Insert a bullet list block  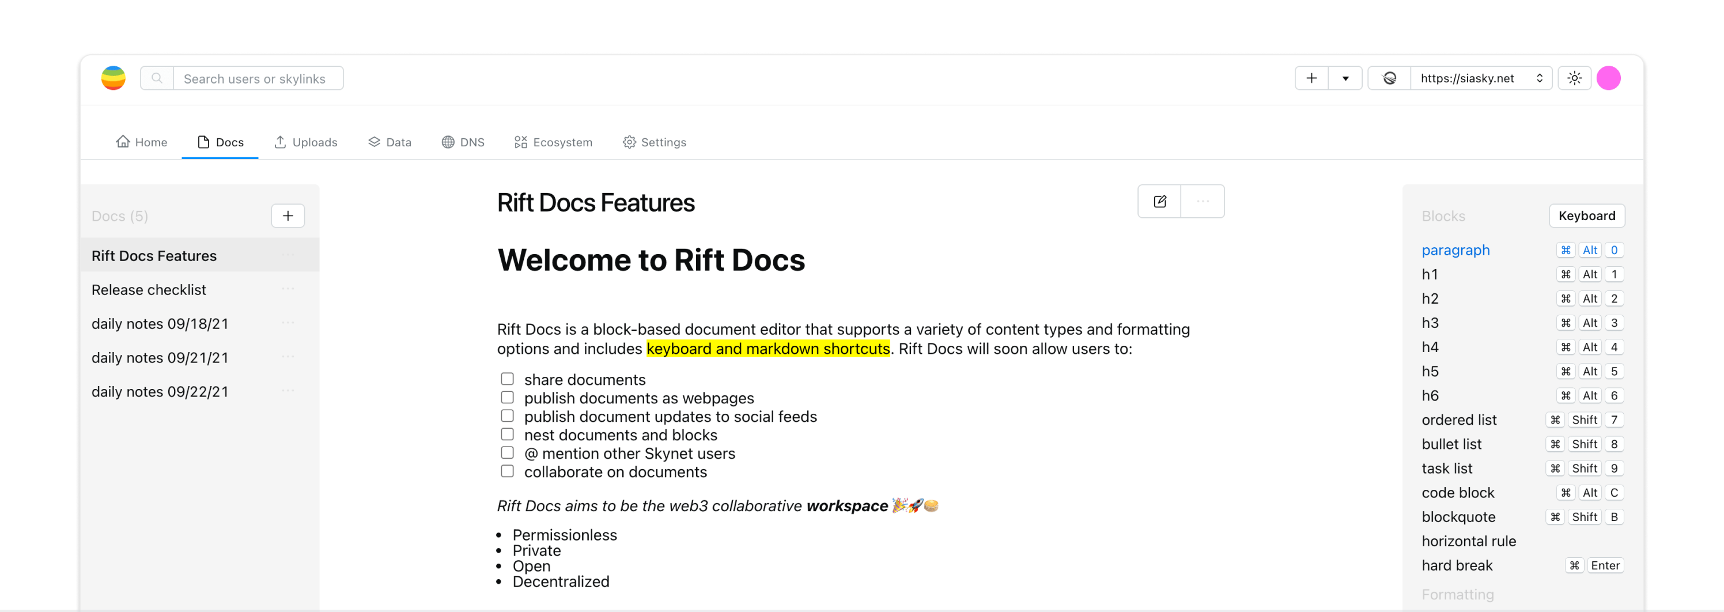coord(1522,444)
